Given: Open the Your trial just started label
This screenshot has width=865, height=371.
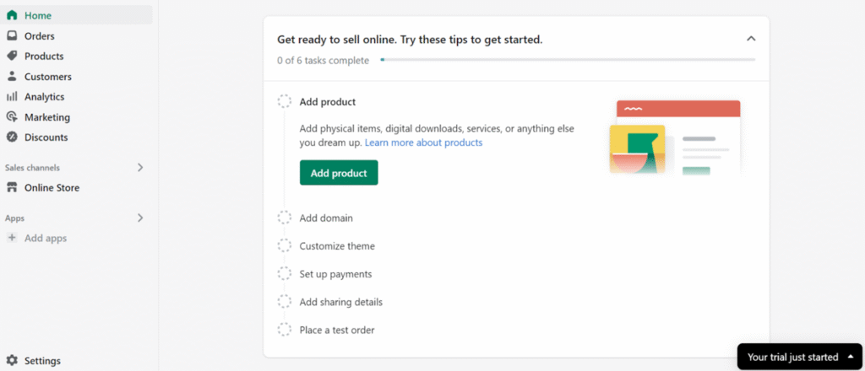Looking at the screenshot, I should click(792, 358).
